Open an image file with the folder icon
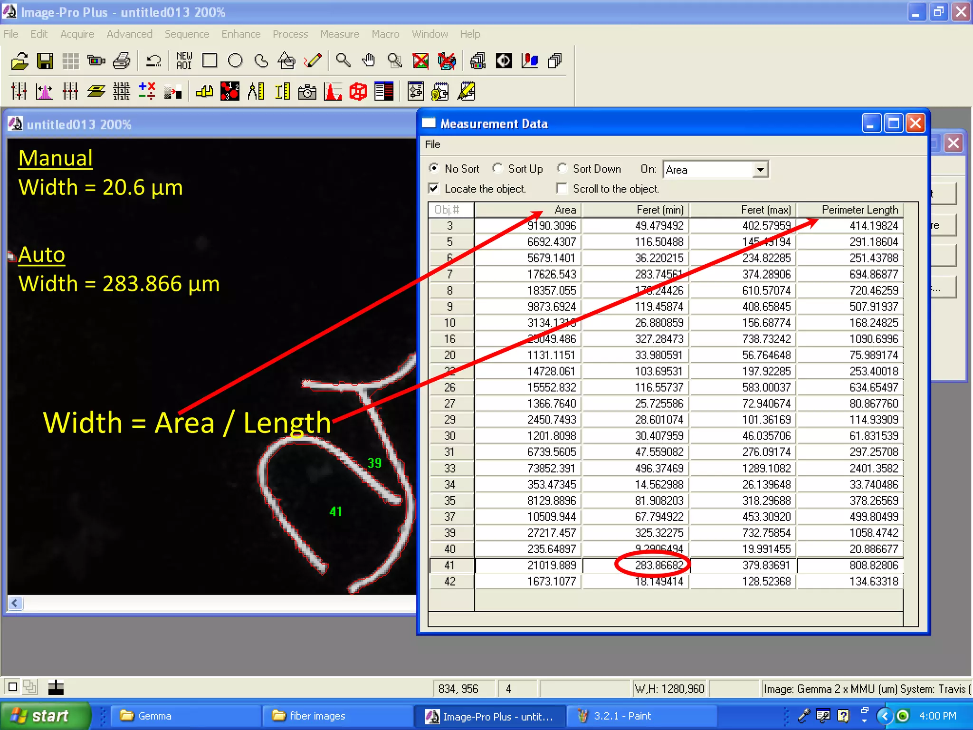The image size is (973, 730). 20,61
